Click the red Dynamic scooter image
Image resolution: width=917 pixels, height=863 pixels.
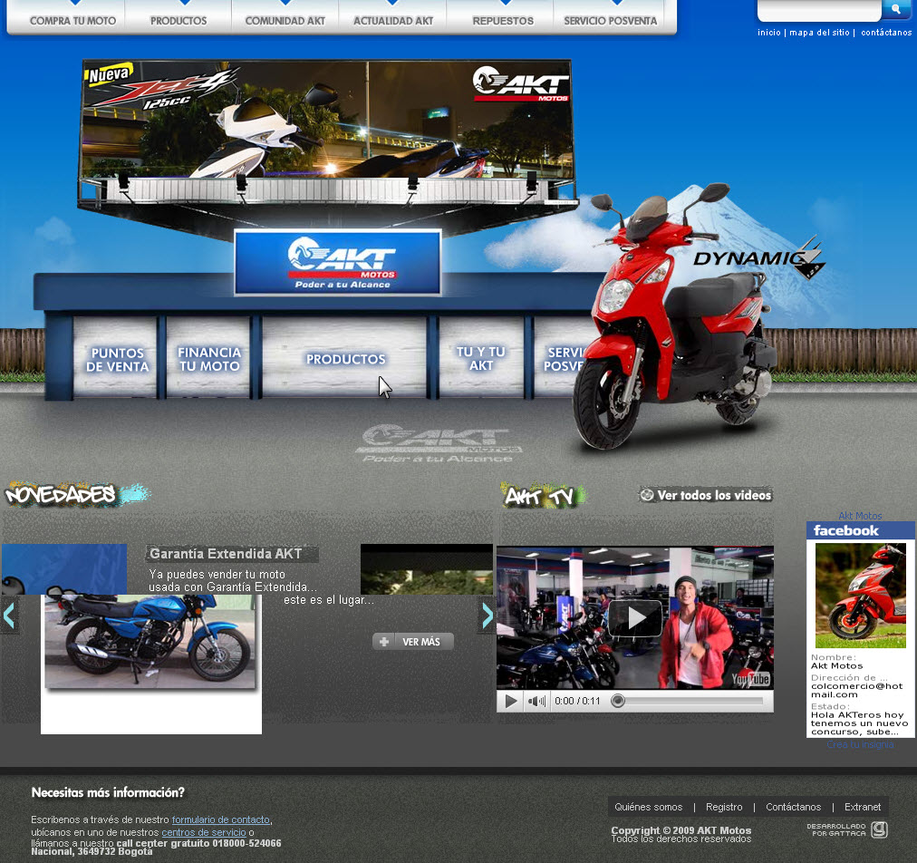[672, 316]
